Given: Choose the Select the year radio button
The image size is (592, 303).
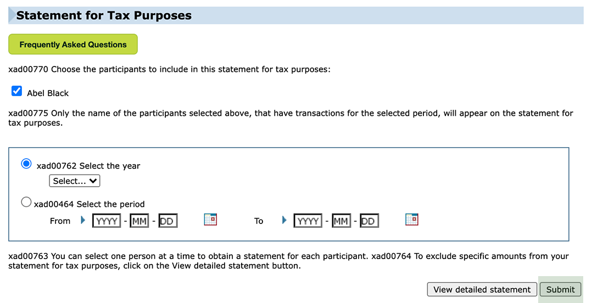Looking at the screenshot, I should coord(26,164).
